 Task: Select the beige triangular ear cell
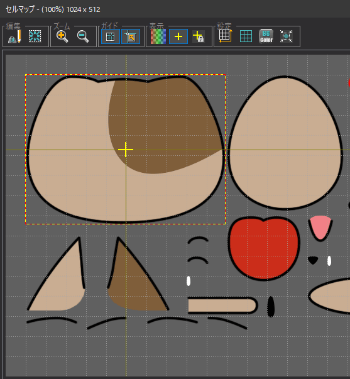point(56,273)
